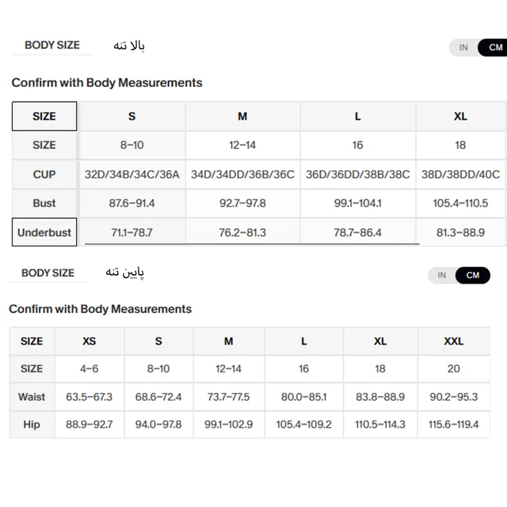This screenshot has width=507, height=507.
Task: Open the upper BODY SIZE tab
Action: tap(52, 45)
